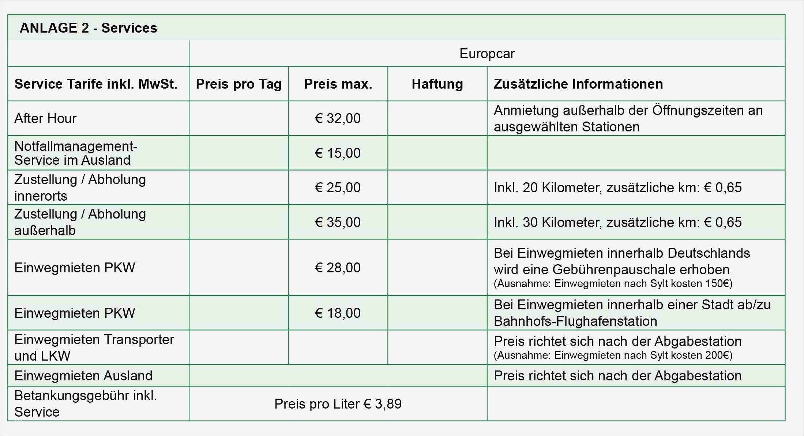
Task: Click the "Preis max." column header
Action: (338, 84)
